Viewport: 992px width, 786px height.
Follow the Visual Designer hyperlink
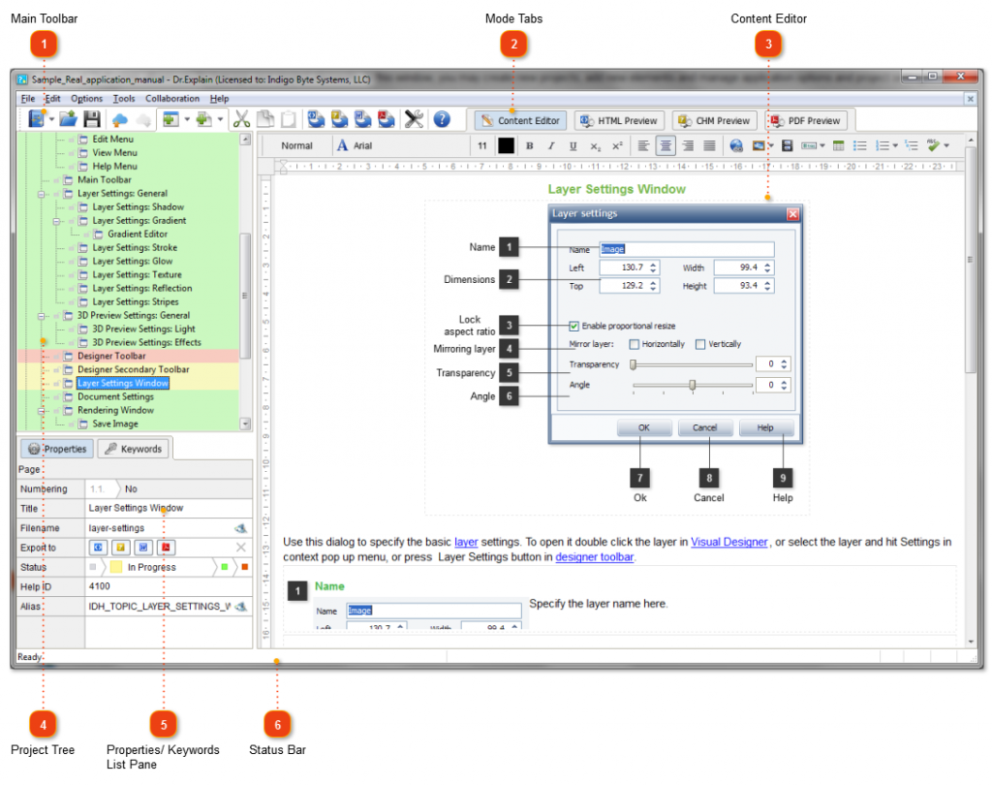(728, 543)
